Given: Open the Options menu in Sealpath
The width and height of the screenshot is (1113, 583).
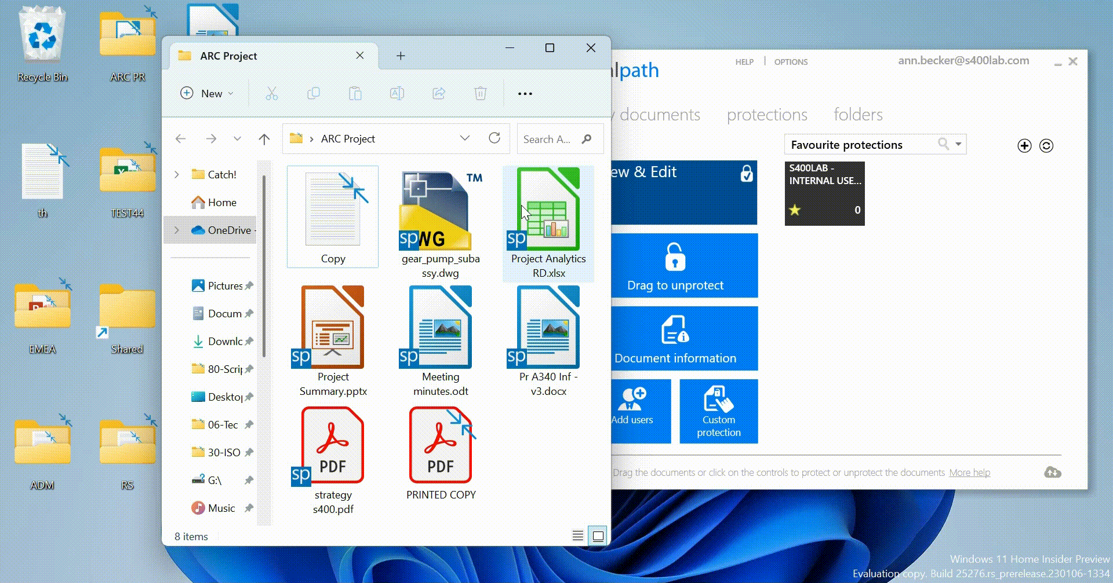Looking at the screenshot, I should (x=791, y=62).
